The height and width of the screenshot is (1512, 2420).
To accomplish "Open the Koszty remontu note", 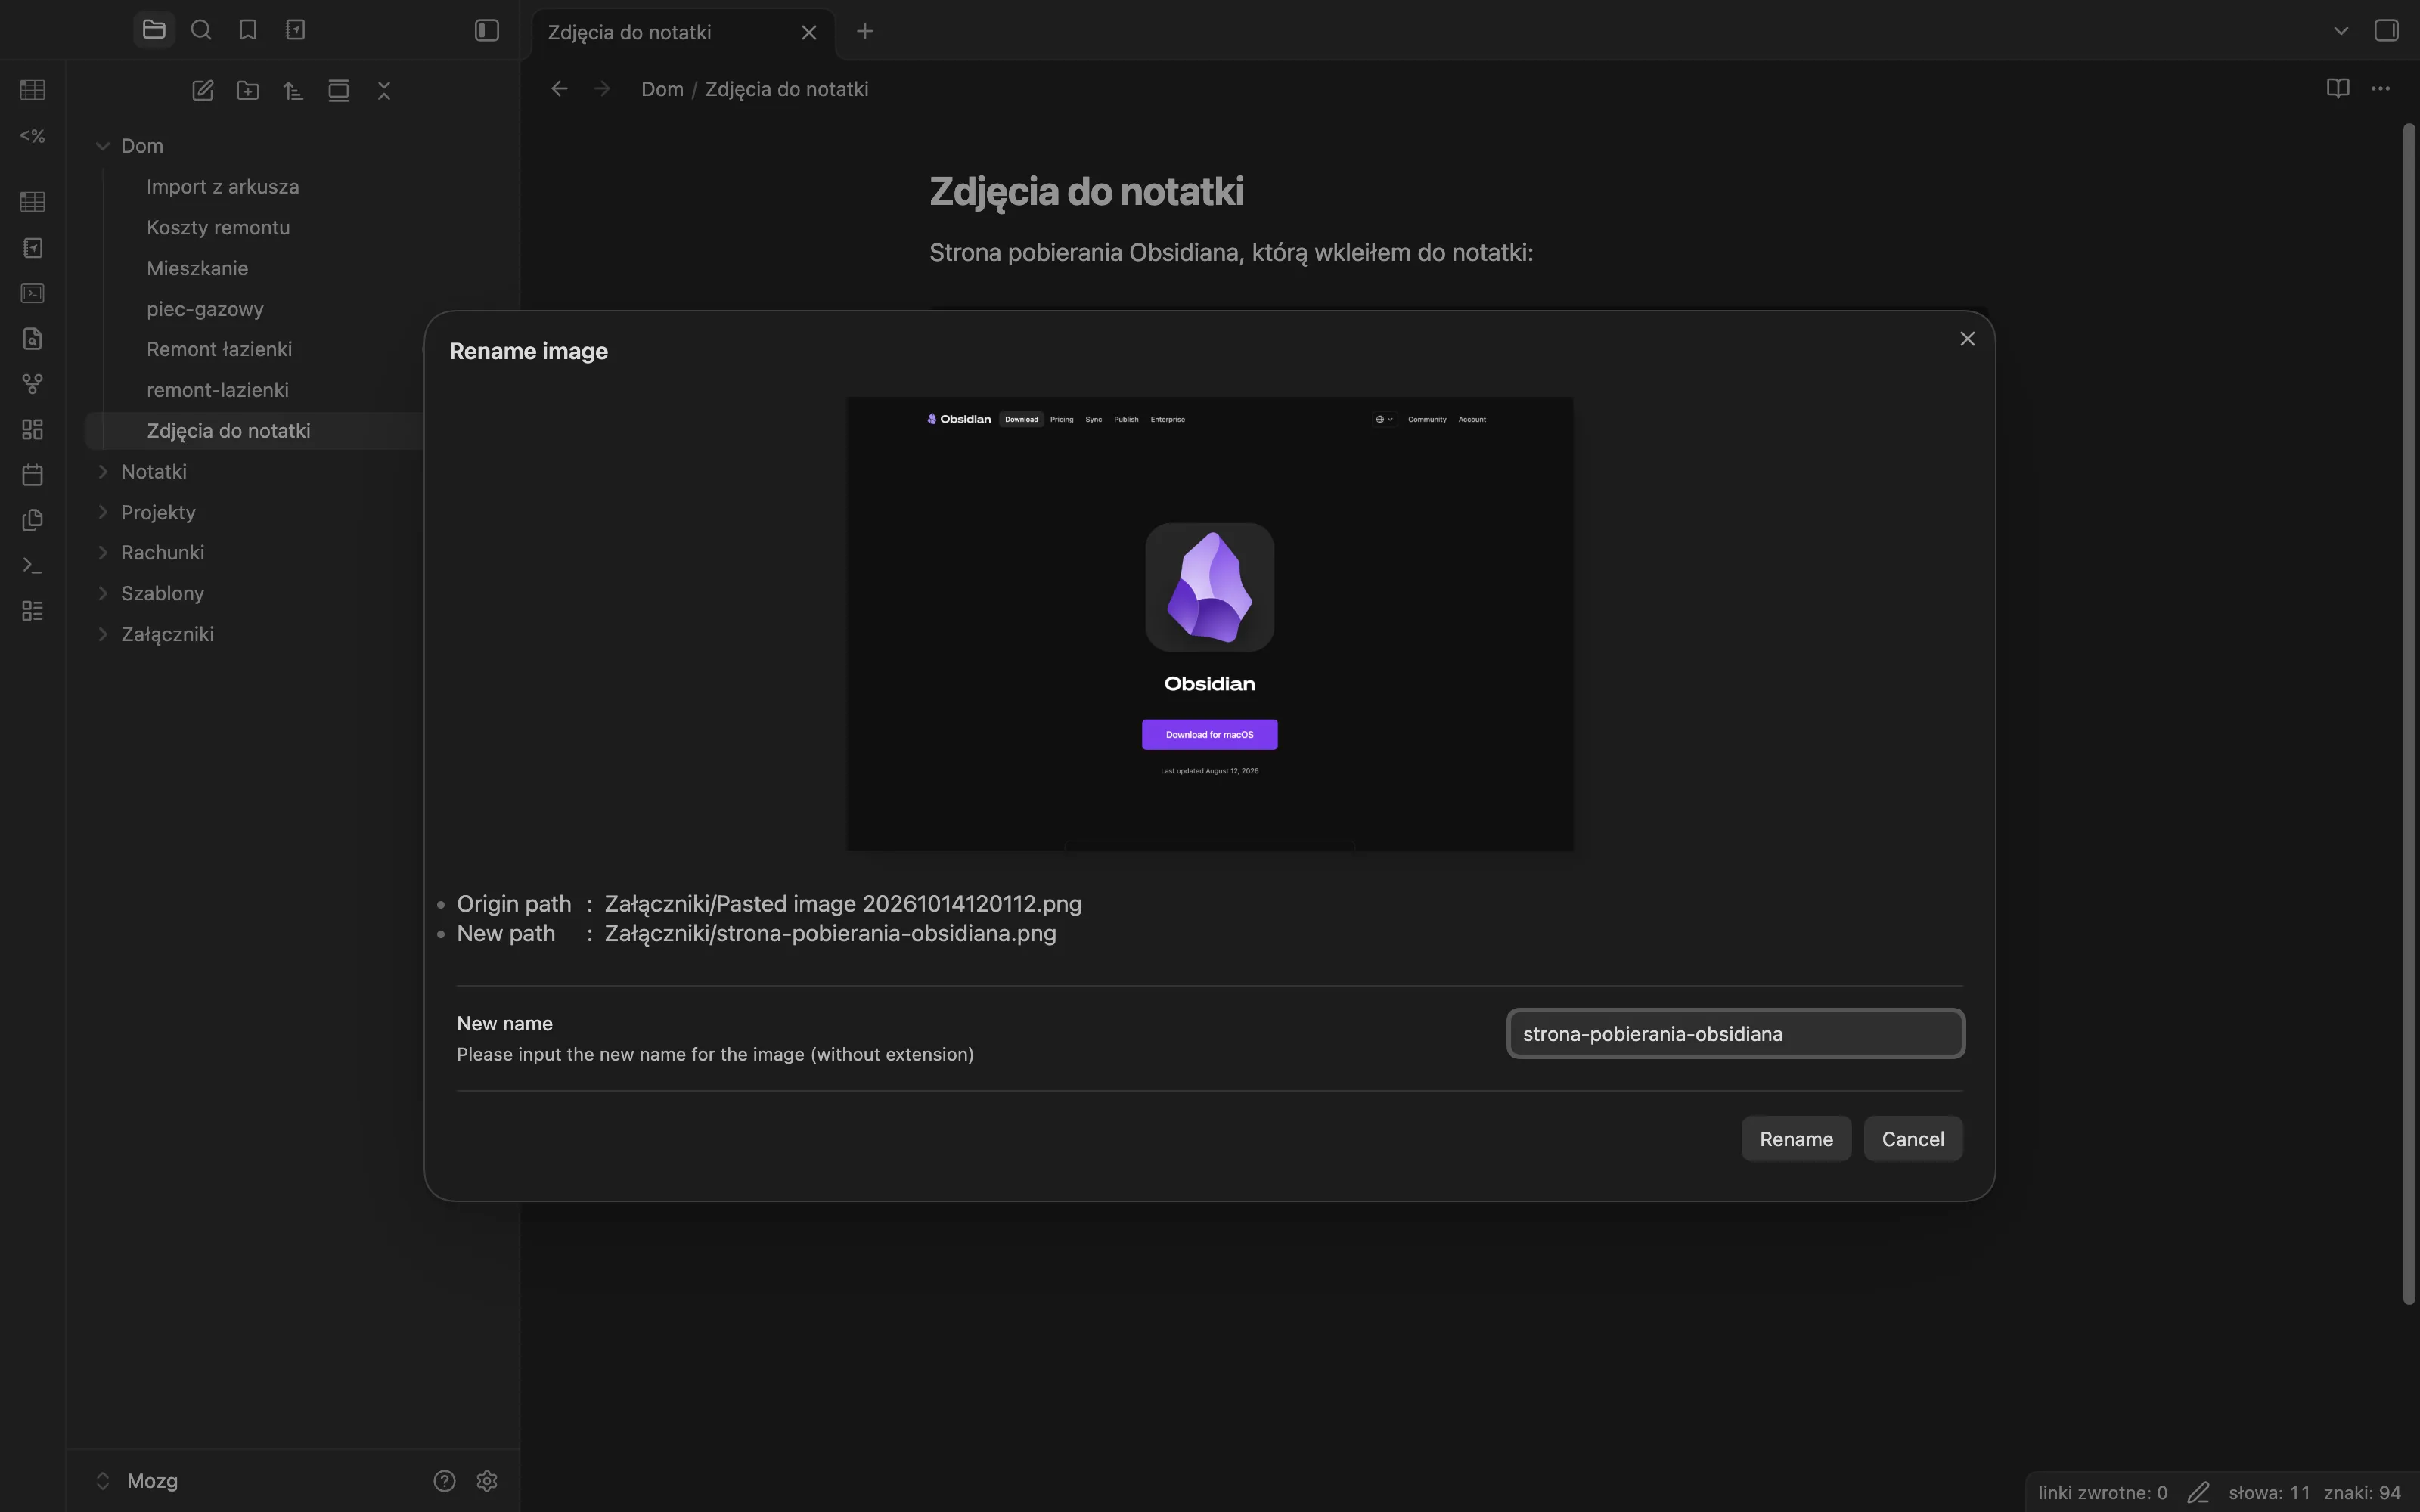I will point(218,227).
